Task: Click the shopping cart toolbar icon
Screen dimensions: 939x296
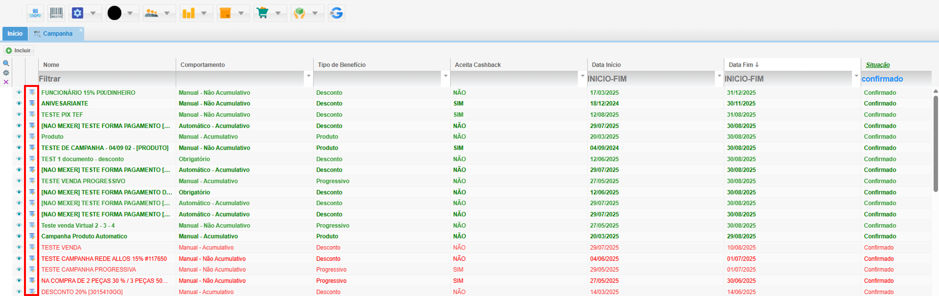Action: coord(263,13)
